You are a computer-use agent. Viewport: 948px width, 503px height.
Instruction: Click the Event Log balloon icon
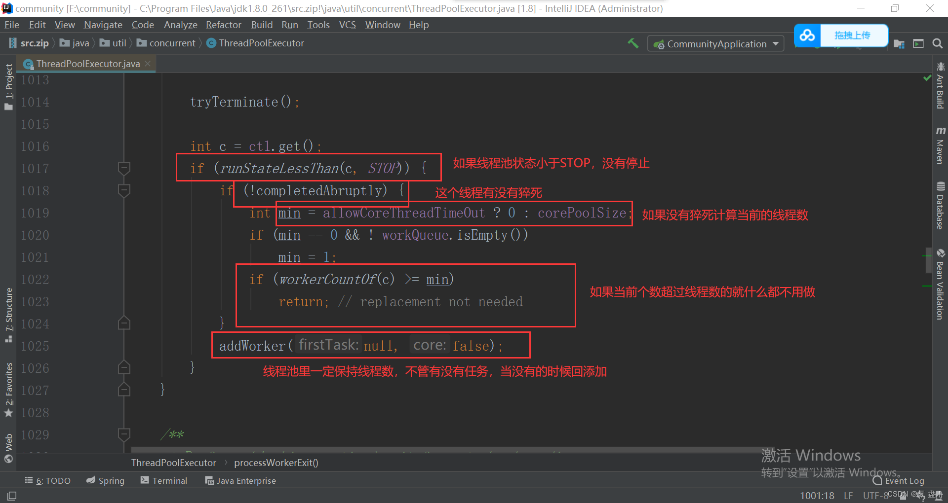877,480
